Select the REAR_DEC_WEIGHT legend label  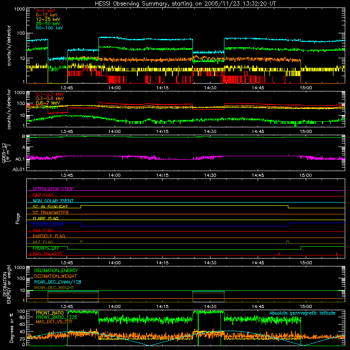pyautogui.click(x=54, y=288)
